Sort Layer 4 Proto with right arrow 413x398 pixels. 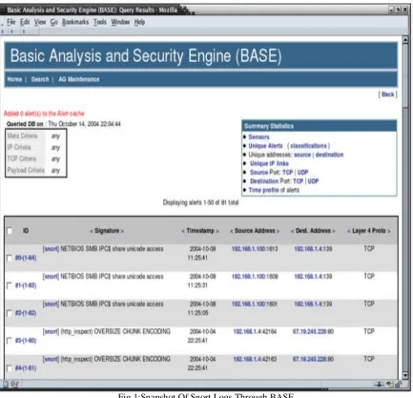(389, 231)
